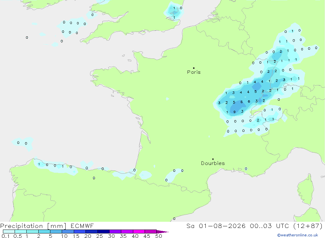The image size is (325, 238).
Task: Click the forecast date 'Sa 01-08-2026'
Action: click(x=216, y=226)
